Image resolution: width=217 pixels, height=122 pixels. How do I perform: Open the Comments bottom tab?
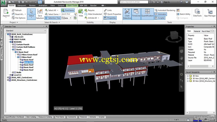[72, 117]
